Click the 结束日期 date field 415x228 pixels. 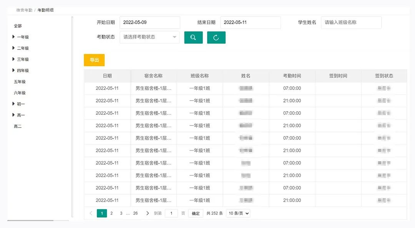[251, 23]
